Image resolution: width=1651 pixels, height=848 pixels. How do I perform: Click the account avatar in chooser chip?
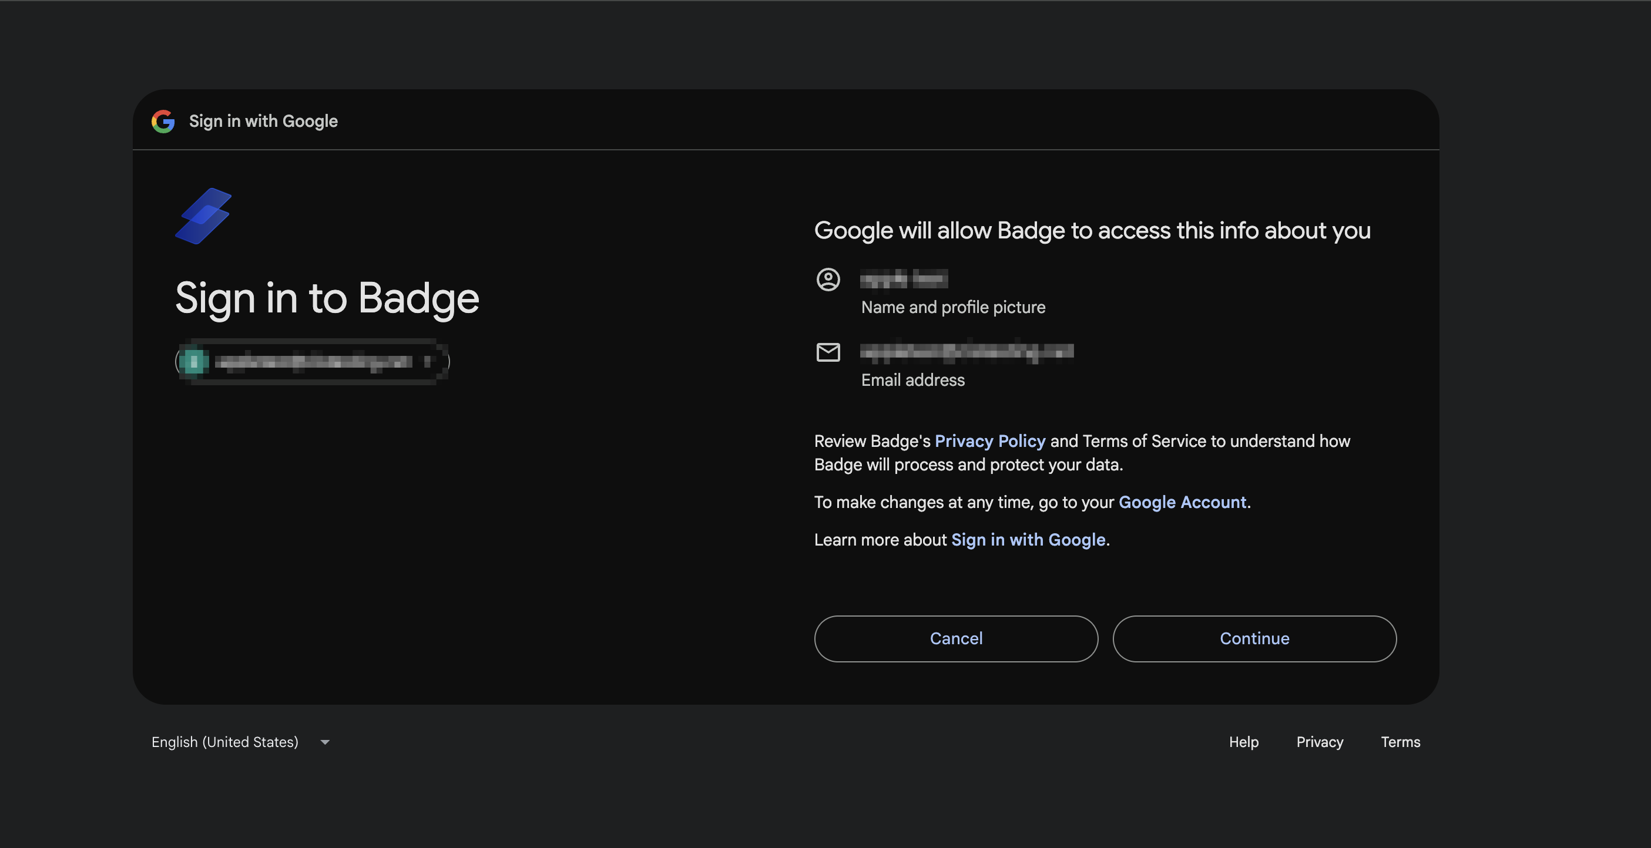pyautogui.click(x=193, y=362)
